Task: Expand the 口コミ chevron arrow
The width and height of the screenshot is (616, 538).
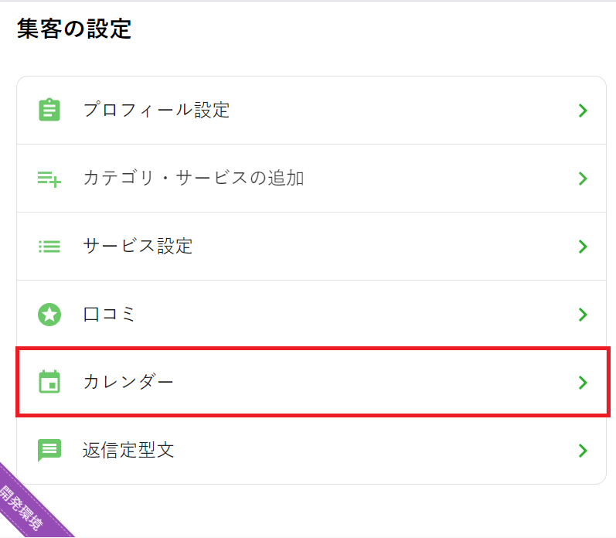Action: (x=583, y=315)
